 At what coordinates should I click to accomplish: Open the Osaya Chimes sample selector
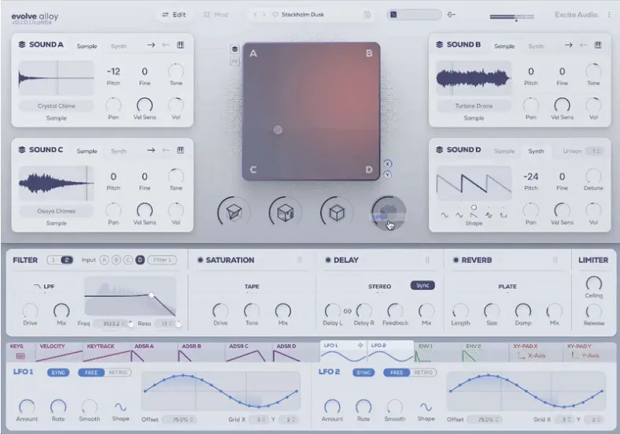pos(56,211)
